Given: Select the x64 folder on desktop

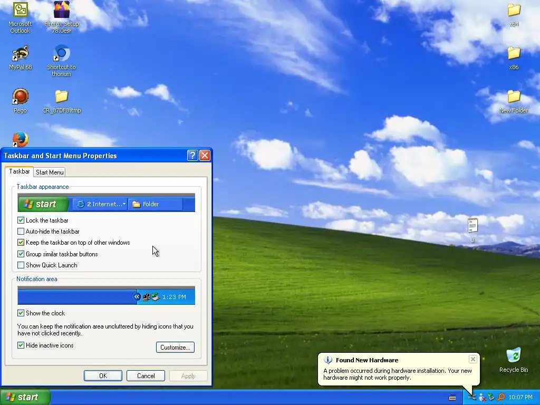Looking at the screenshot, I should [514, 15].
